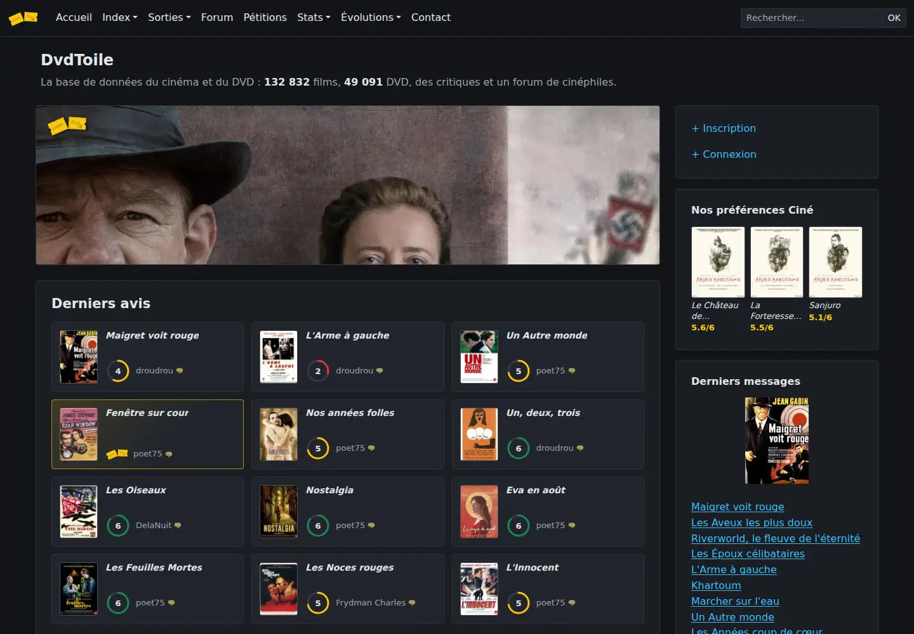Open Marcher sur l'eau message link
Viewport: 914px width, 634px height.
pos(735,601)
